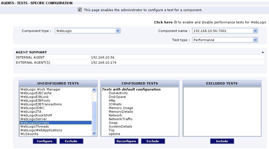This screenshot has width=269, height=149.
Task: Click 'Tests with default configuration' heading
Action: coord(131,89)
